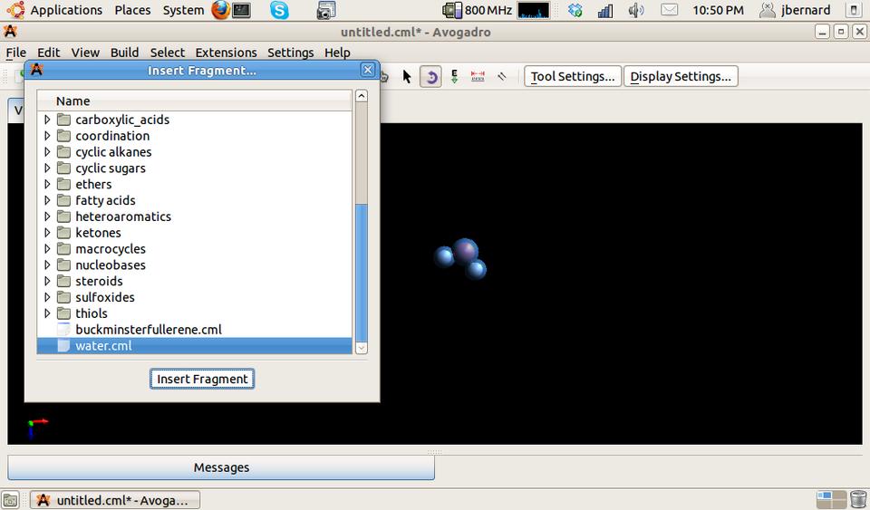Screen dimensions: 870x510
Task: Open the terminal launcher icon
Action: click(x=241, y=10)
